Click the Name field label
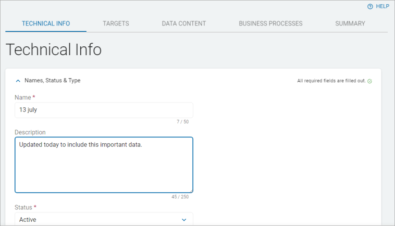Viewport: 395px width, 226px height. [x=23, y=97]
